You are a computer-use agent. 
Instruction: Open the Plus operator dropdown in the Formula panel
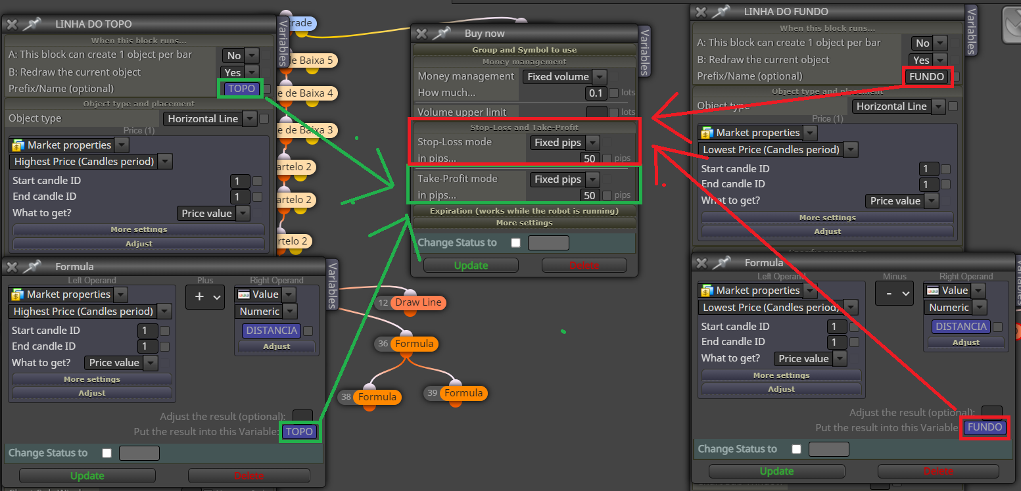pos(205,296)
